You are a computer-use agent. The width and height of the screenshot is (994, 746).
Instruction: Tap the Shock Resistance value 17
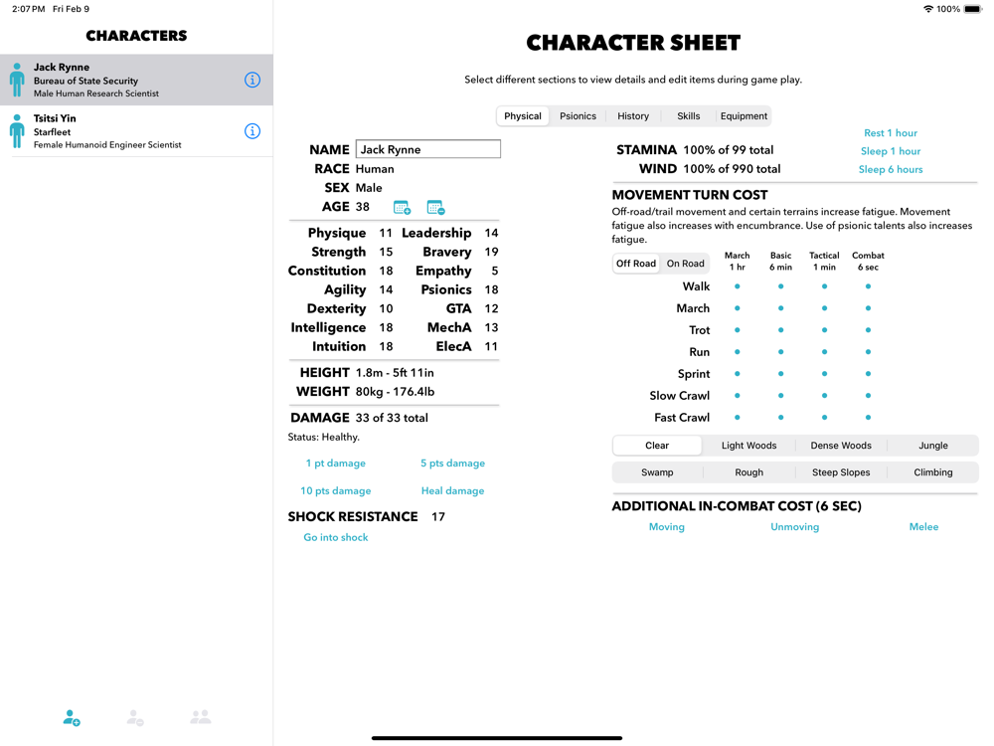tap(438, 517)
